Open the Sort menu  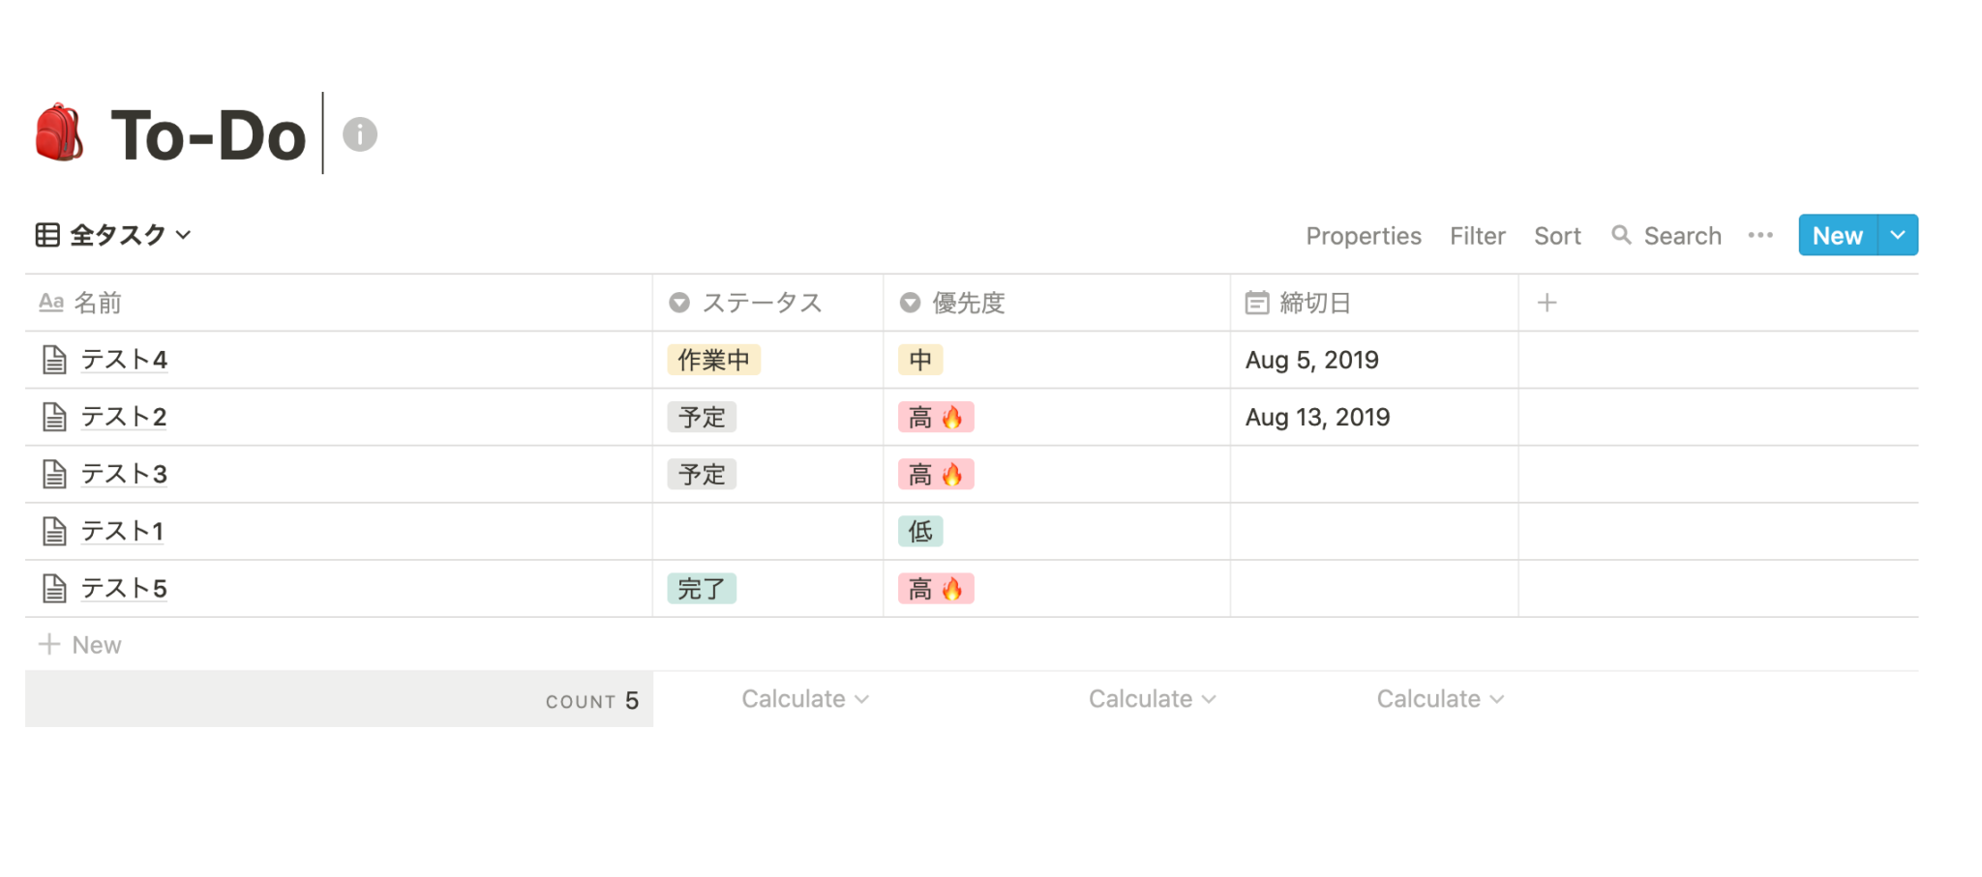pos(1557,236)
